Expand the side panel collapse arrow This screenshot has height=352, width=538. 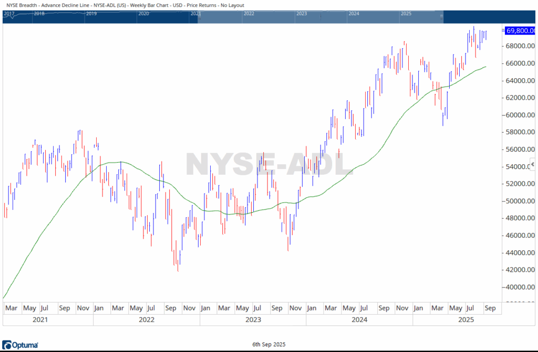click(533, 165)
